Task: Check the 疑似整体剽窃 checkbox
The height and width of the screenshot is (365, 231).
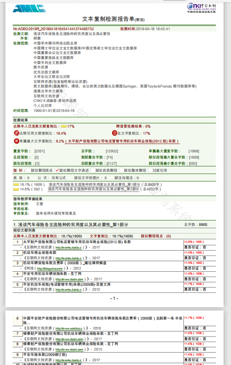Action: pos(121,170)
